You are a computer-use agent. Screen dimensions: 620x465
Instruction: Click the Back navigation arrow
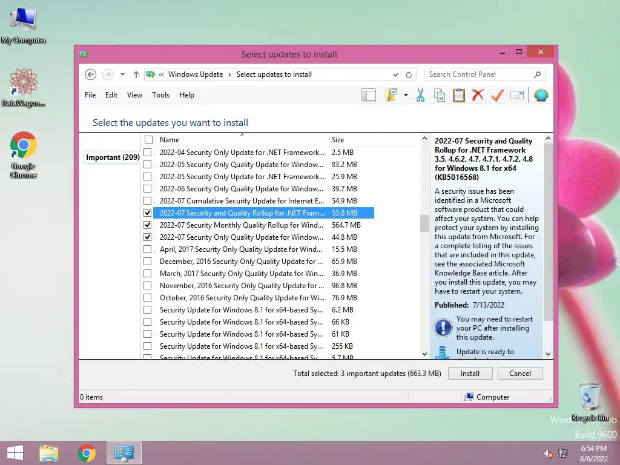coord(91,74)
